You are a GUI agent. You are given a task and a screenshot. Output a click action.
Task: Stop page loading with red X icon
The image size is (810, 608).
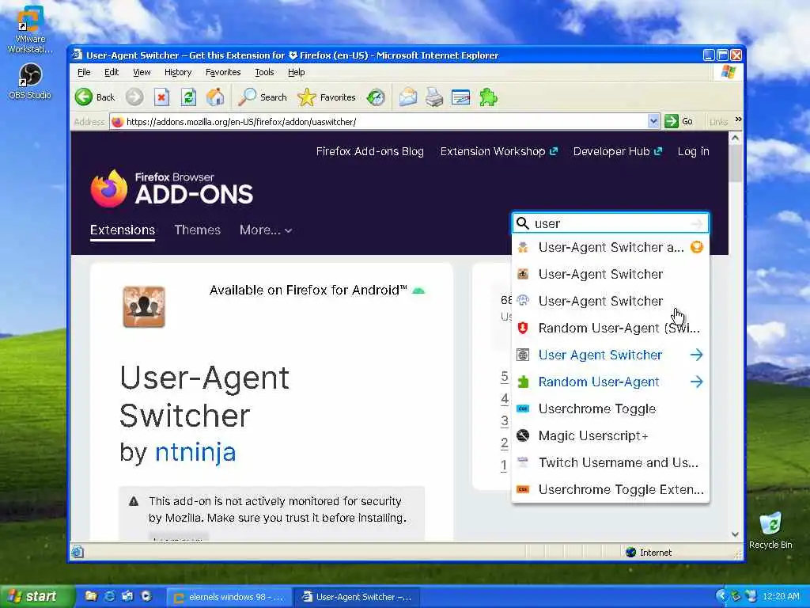[161, 97]
